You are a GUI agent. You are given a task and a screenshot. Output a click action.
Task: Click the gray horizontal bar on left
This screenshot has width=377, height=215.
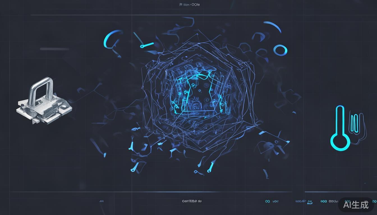point(54,49)
